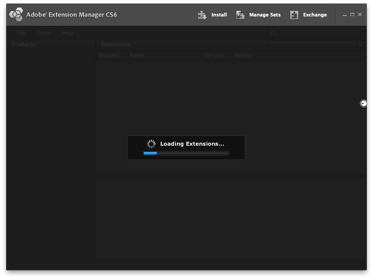Click the Install extension icon

point(203,14)
